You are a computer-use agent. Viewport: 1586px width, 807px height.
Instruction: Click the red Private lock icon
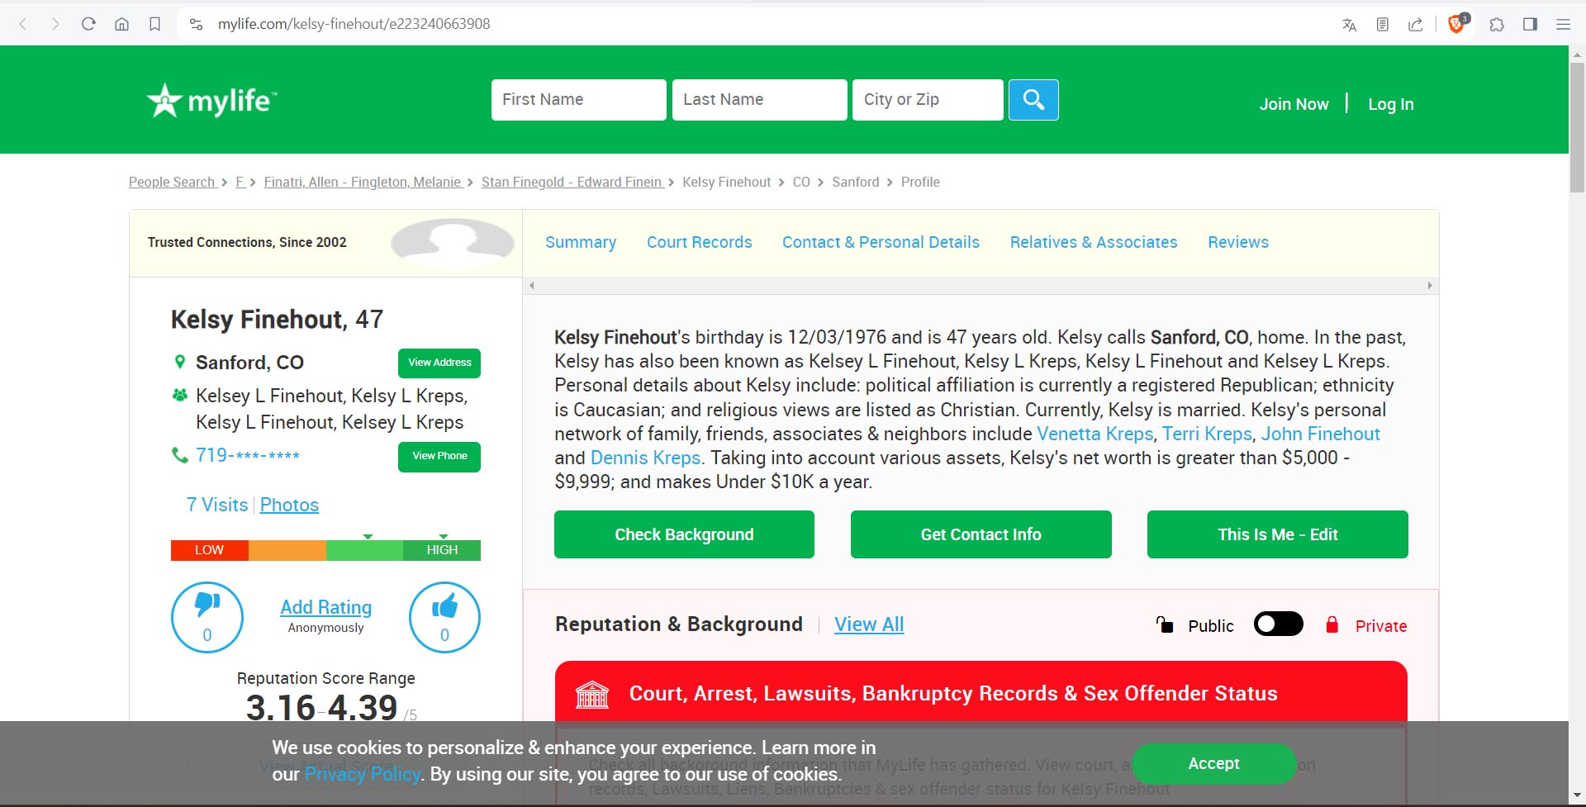tap(1332, 624)
